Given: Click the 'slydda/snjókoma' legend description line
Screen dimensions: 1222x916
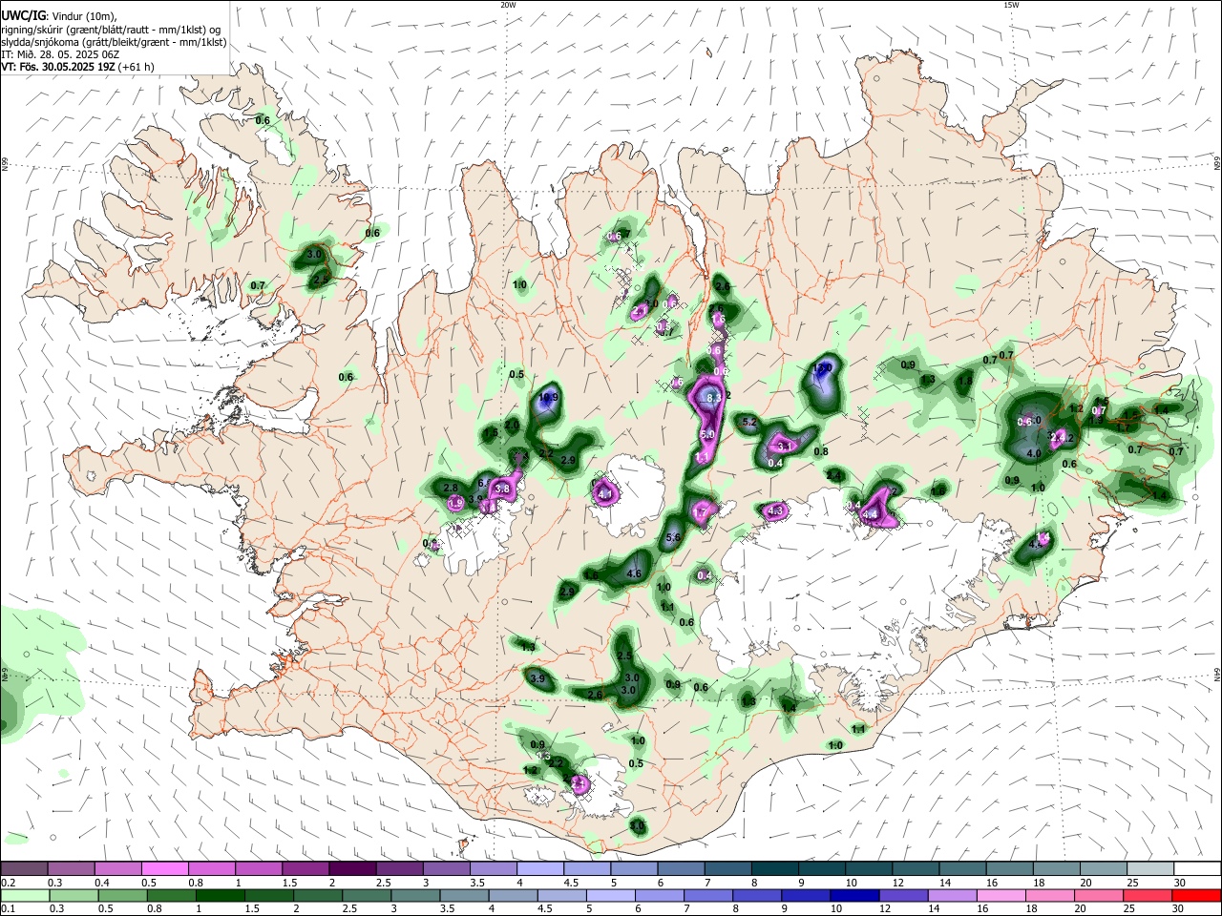Looking at the screenshot, I should tap(114, 42).
